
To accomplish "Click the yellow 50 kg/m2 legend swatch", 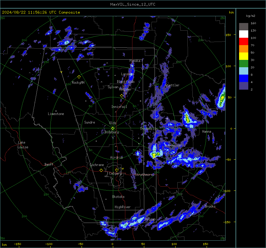I will (x=244, y=56).
